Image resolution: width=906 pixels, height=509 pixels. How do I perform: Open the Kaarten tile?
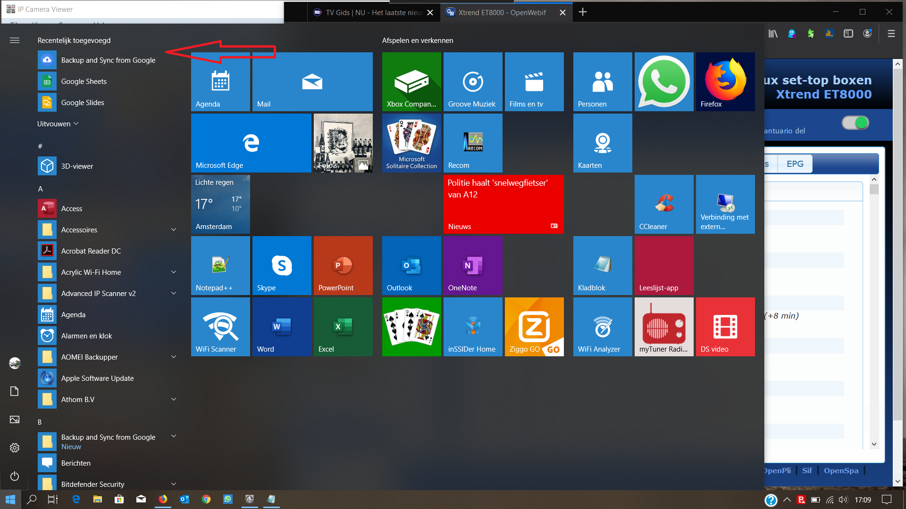pos(603,143)
